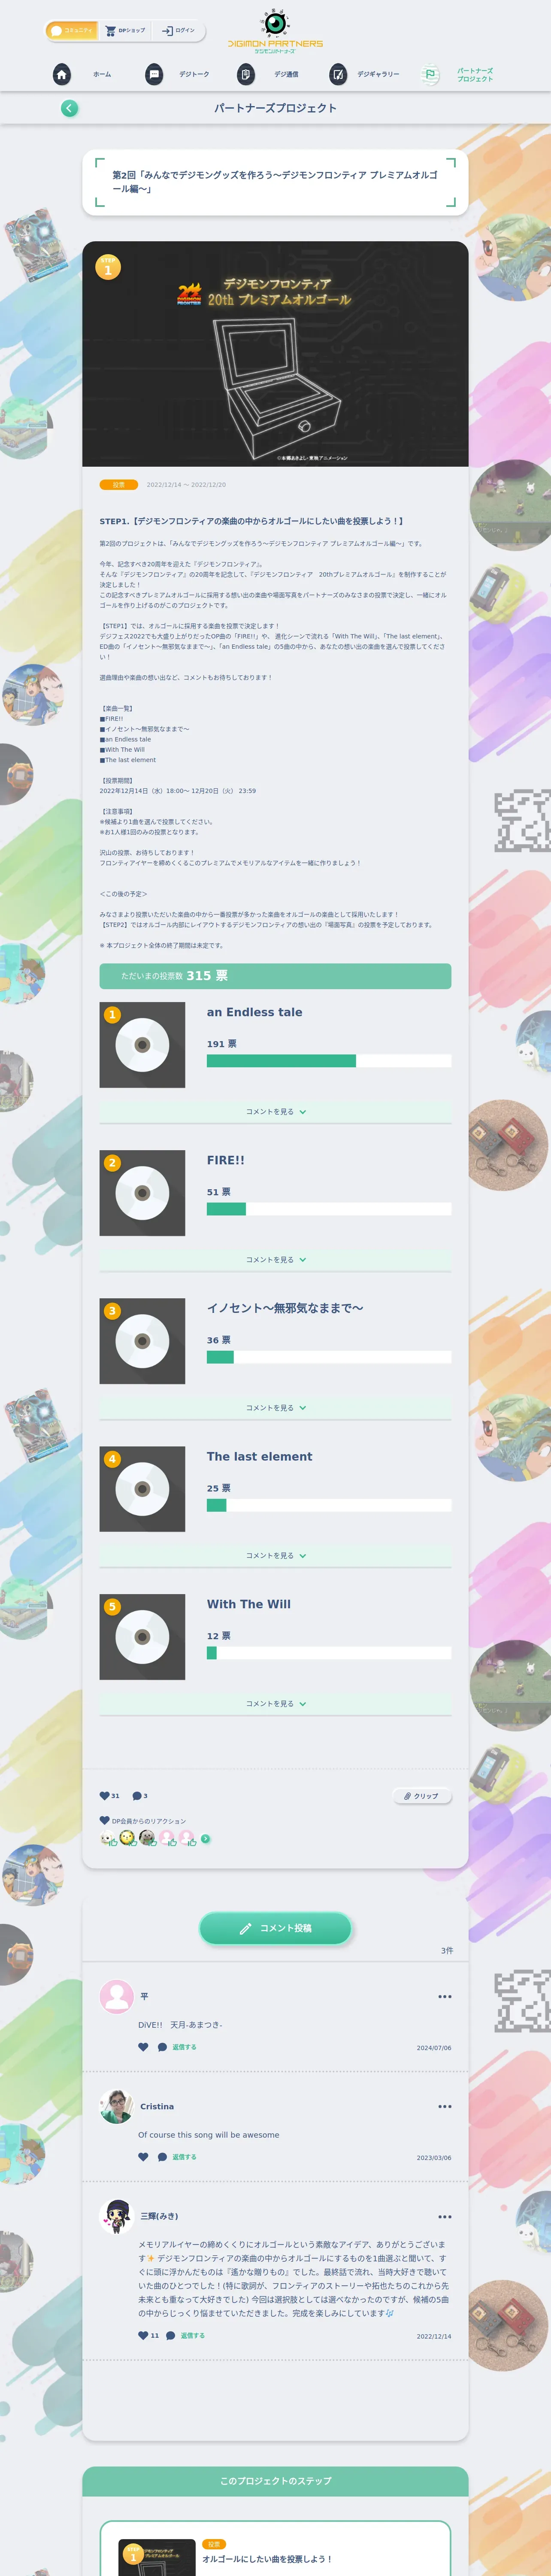Open the three-dot menu on 三輝(みき)'s comment
The height and width of the screenshot is (2576, 551).
[x=444, y=2216]
